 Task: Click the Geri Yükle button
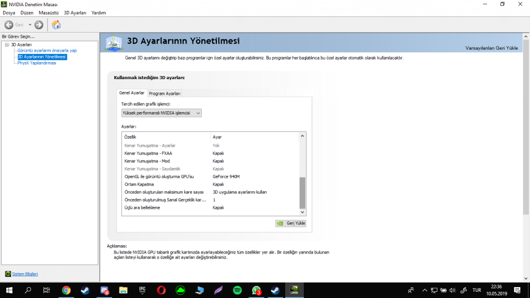[291, 224]
